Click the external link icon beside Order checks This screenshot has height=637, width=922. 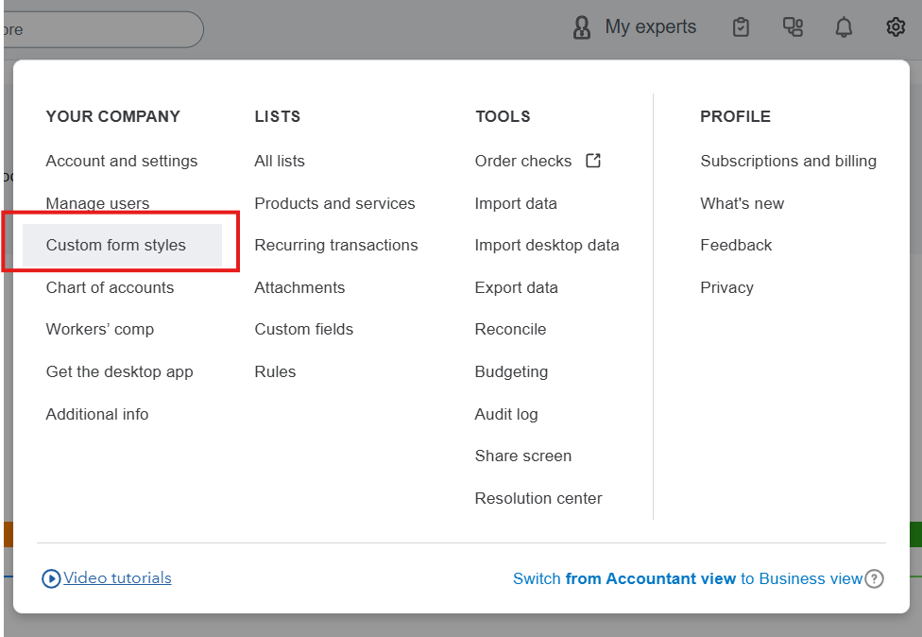point(593,161)
